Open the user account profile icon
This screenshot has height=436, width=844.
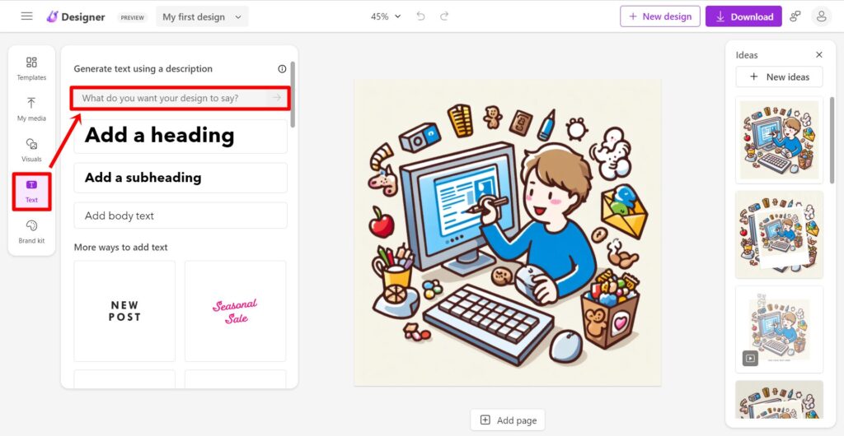tap(822, 16)
